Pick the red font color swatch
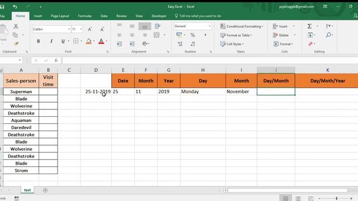 tap(101, 41)
